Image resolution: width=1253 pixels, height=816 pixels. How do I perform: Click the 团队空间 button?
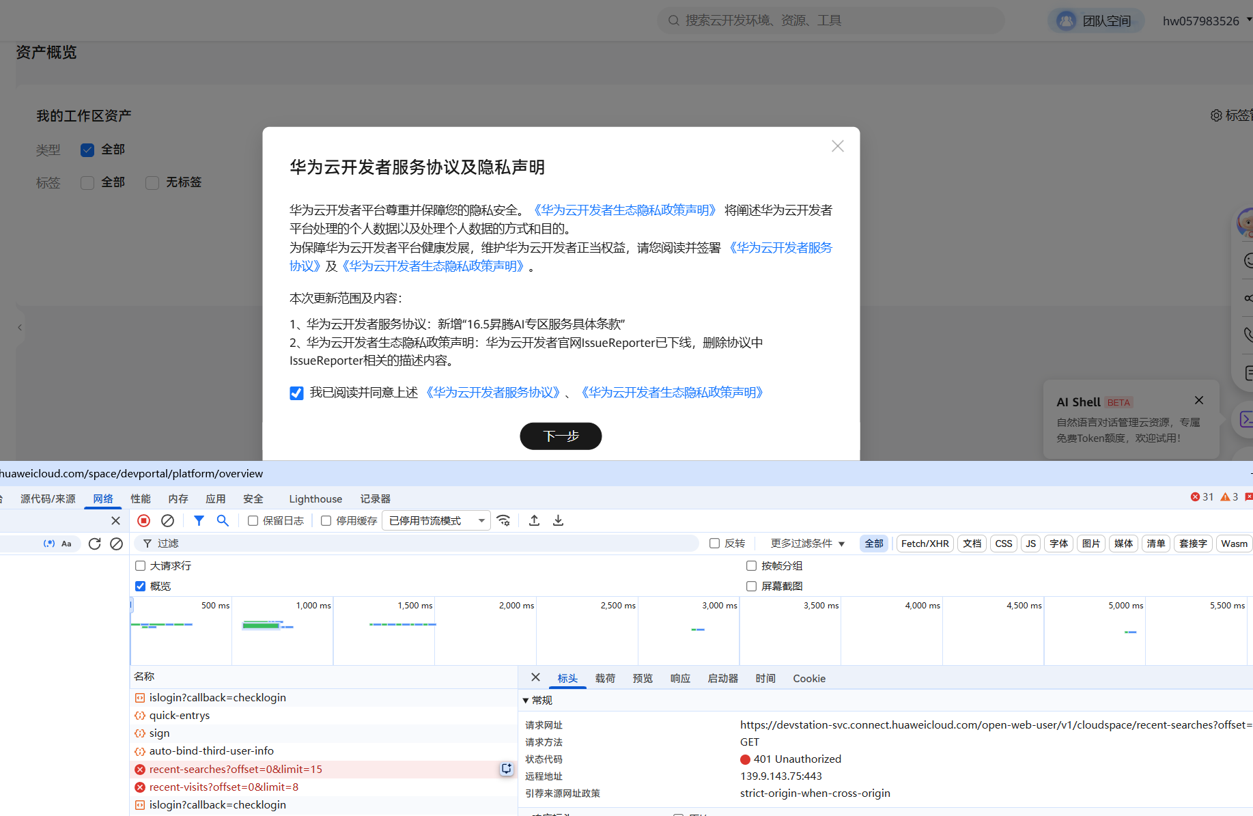click(x=1096, y=20)
